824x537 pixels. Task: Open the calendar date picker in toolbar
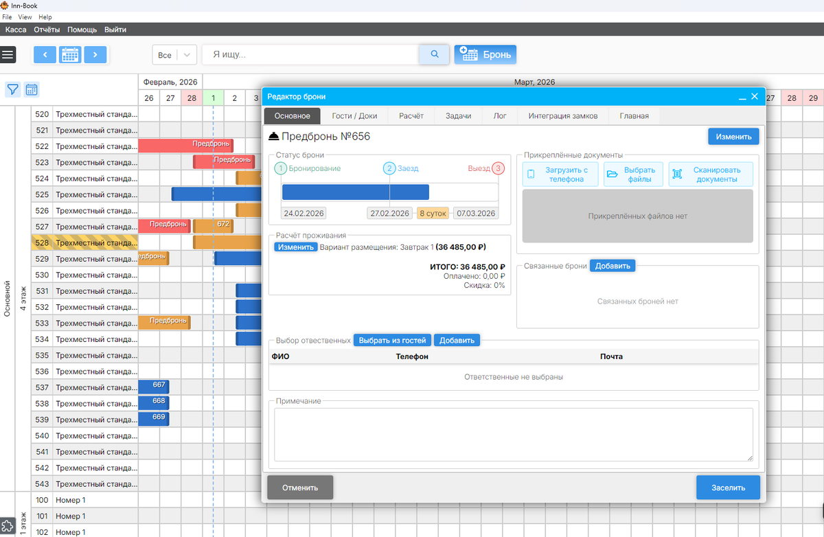click(x=70, y=55)
